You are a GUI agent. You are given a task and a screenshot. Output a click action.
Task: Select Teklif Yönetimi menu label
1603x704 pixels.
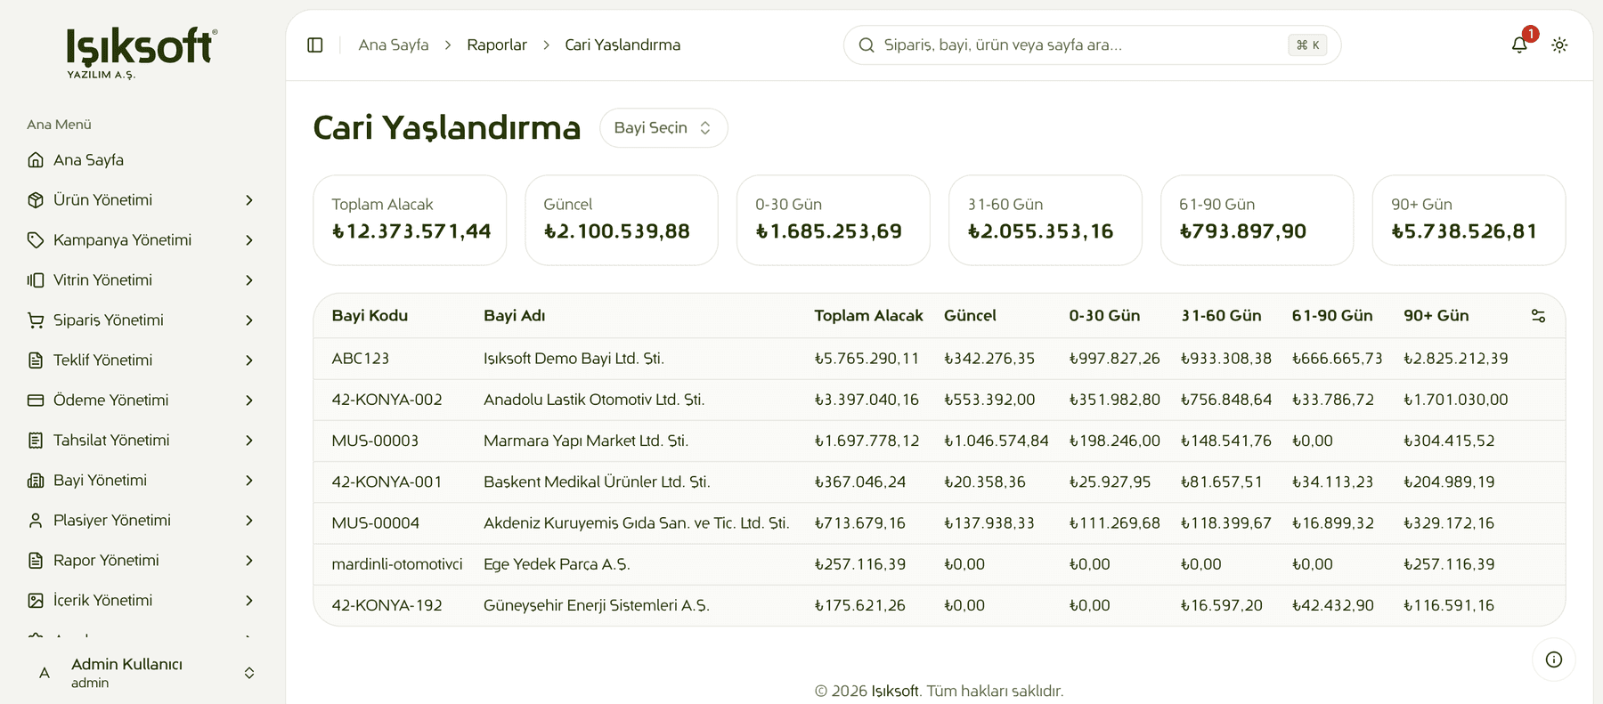tap(102, 360)
